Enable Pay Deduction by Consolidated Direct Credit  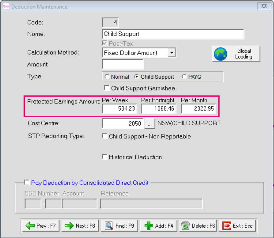click(x=27, y=183)
